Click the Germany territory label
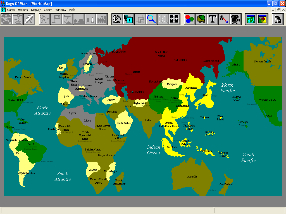This screenshot has width=286, height=214. (x=87, y=85)
